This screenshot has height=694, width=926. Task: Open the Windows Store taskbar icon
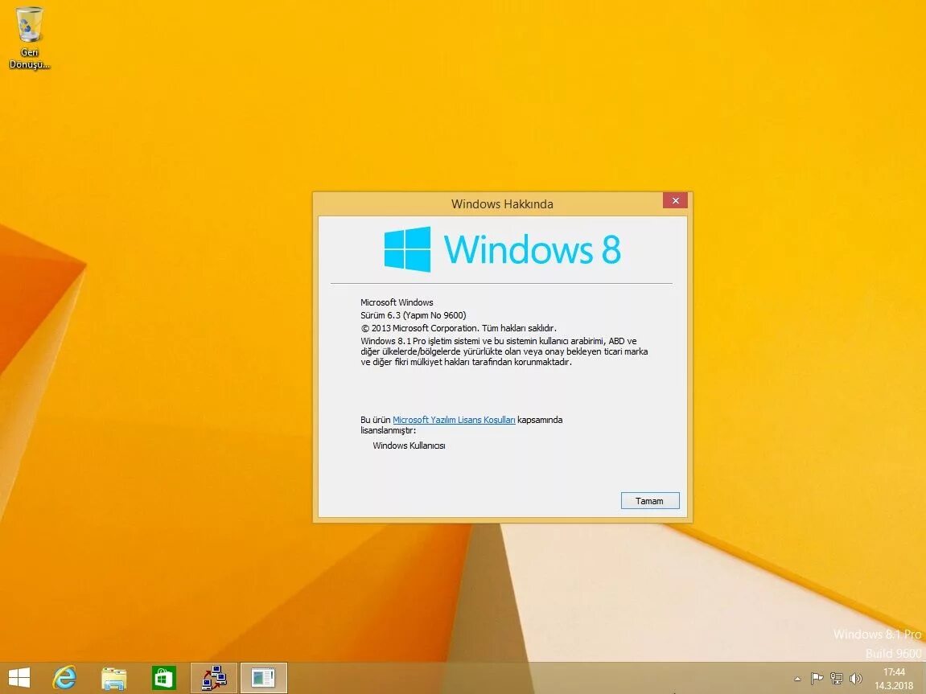tap(163, 678)
